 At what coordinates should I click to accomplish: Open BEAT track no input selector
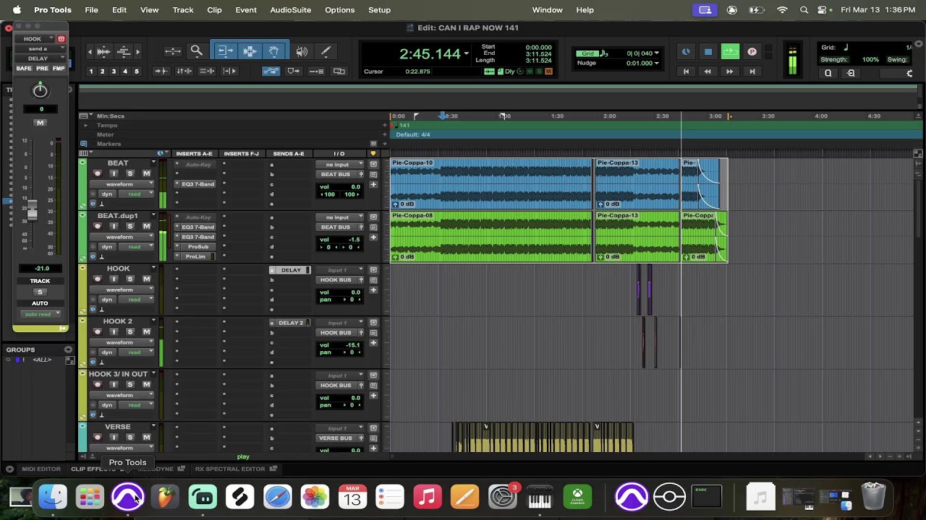point(341,164)
